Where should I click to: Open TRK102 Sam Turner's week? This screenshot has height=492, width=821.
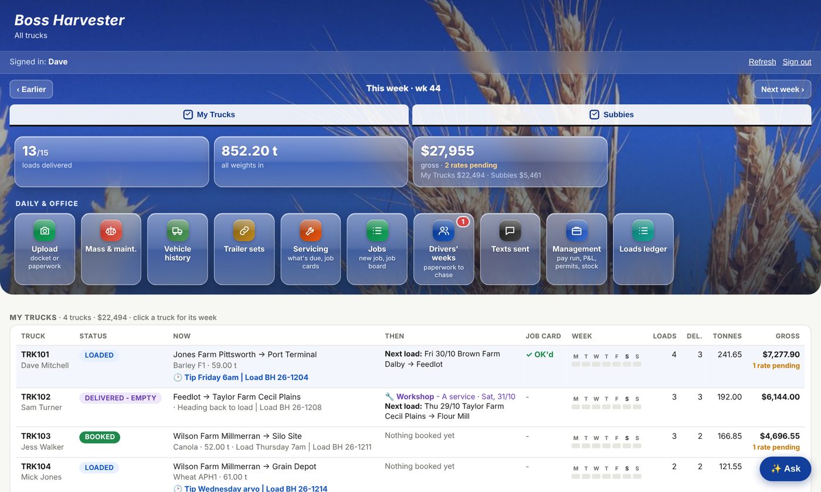click(410, 407)
